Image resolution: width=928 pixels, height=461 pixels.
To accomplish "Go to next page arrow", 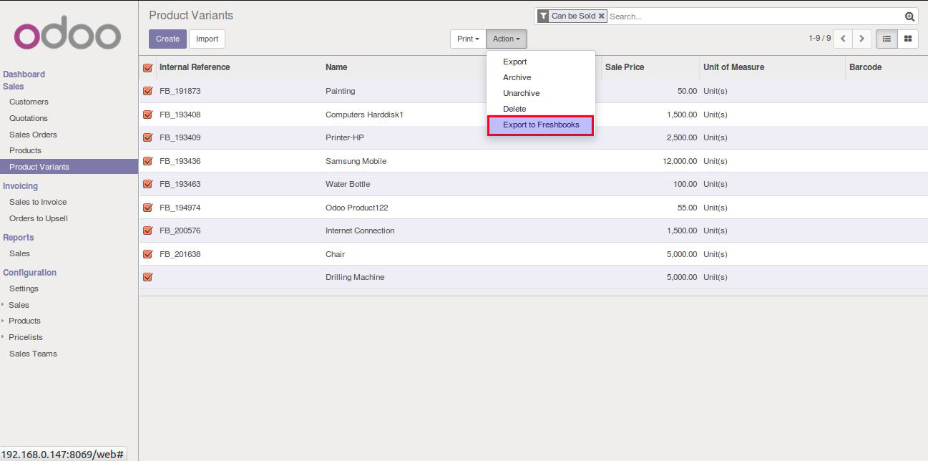I will (862, 39).
